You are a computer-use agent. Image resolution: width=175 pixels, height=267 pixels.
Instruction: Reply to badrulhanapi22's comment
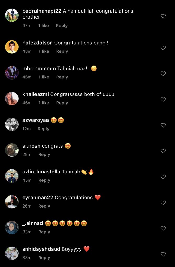62,26
